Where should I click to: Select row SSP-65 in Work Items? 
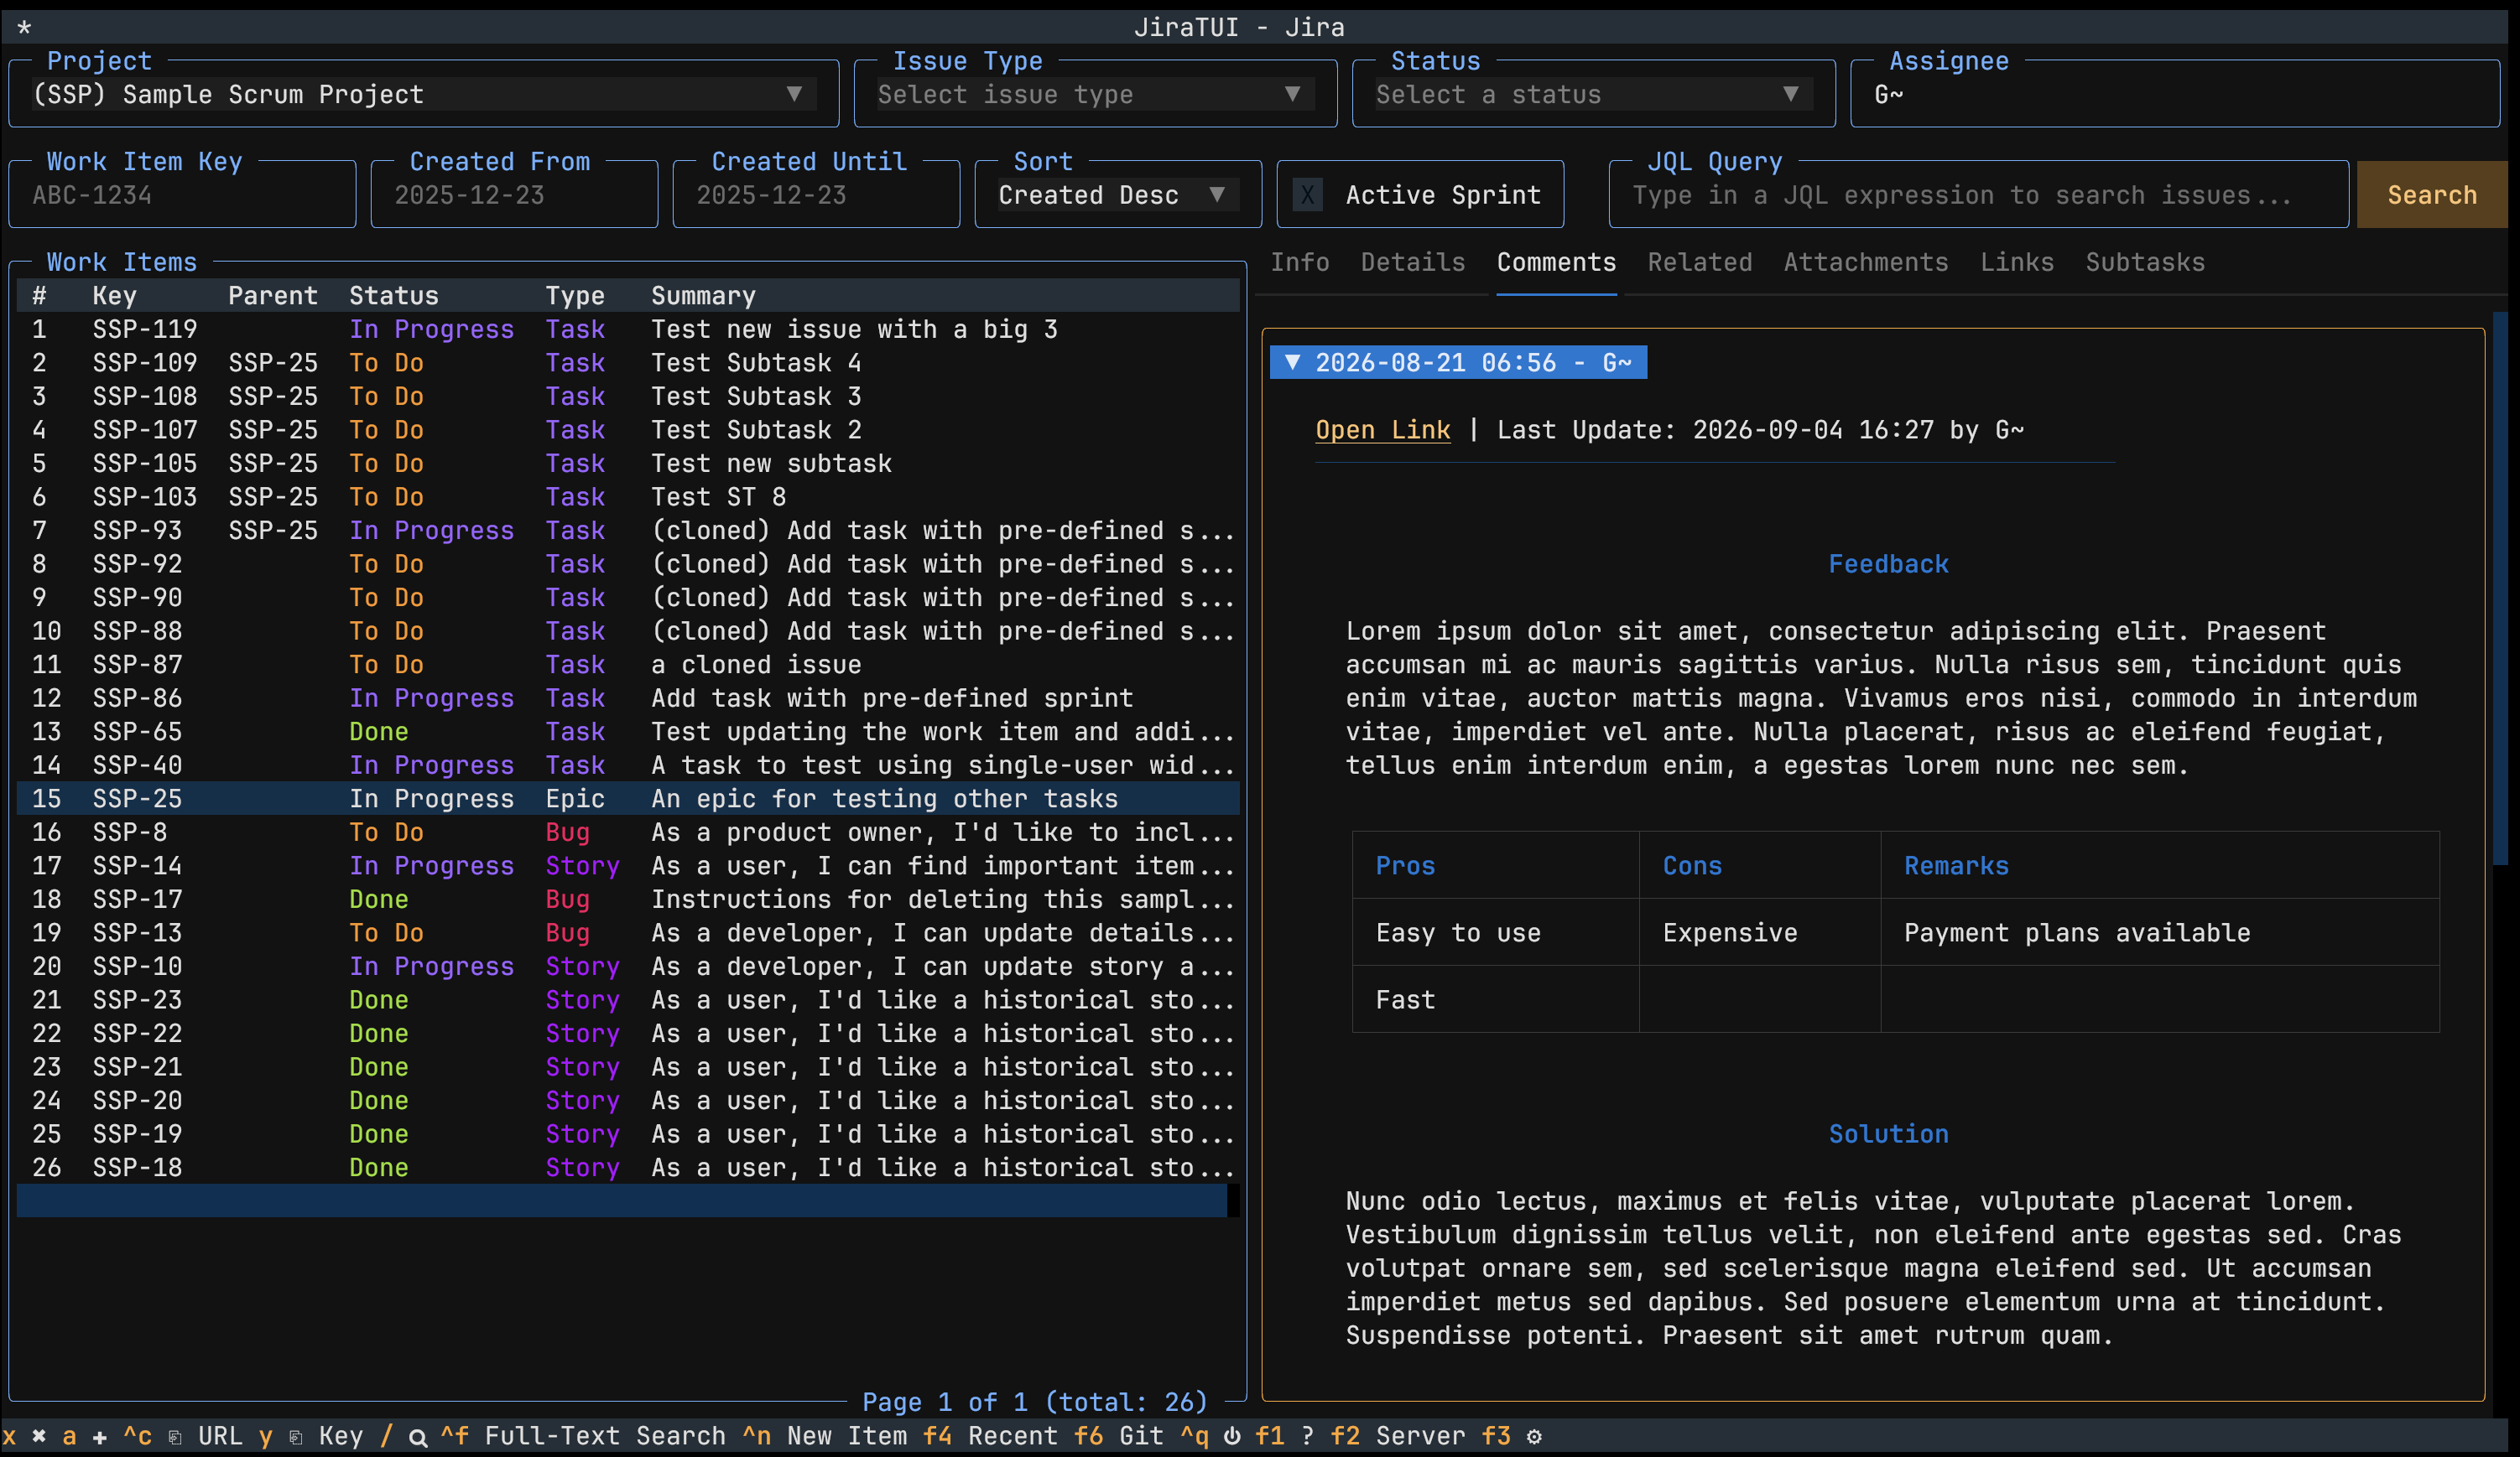coord(628,732)
